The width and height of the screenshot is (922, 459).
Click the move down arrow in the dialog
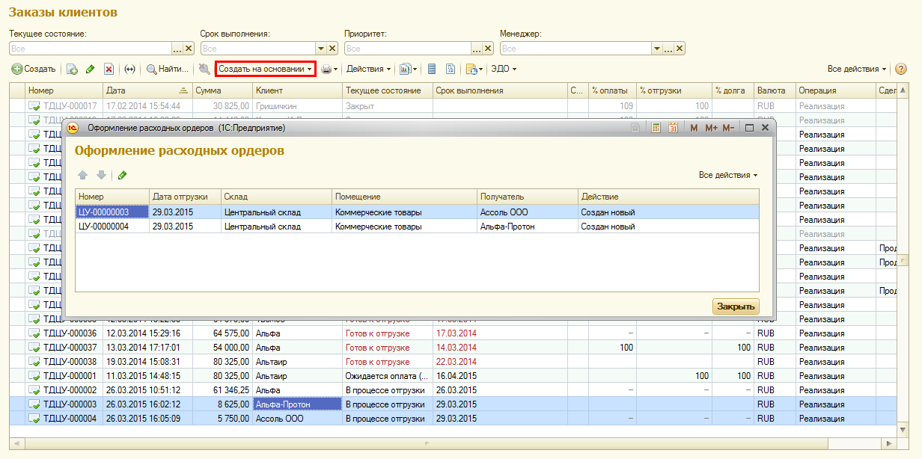click(x=101, y=175)
